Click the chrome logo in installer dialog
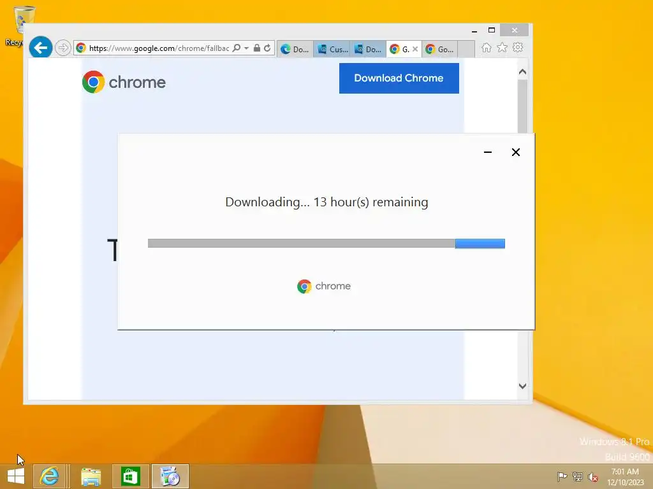Screen dimensions: 653x489 click(x=324, y=286)
